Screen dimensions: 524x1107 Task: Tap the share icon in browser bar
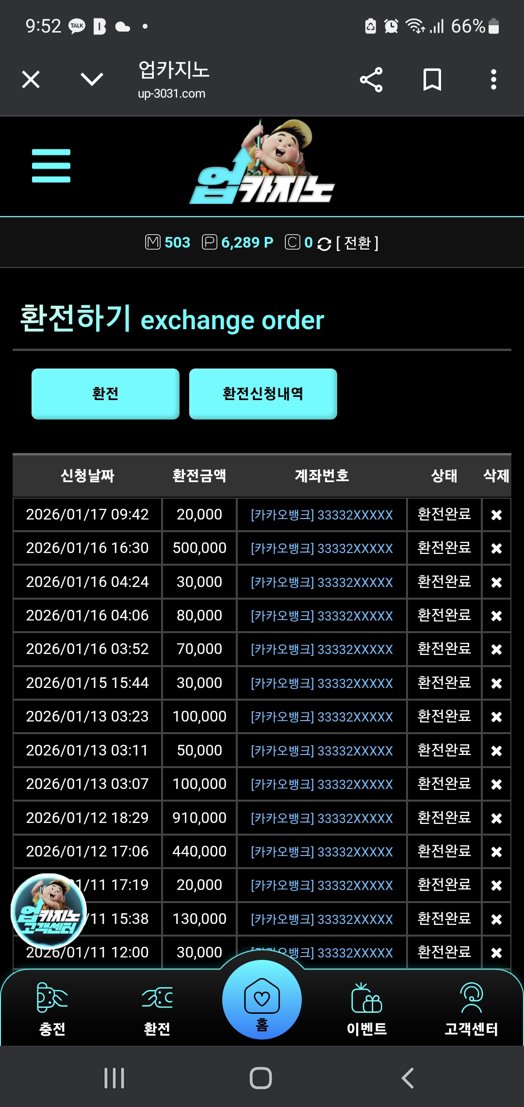point(371,80)
